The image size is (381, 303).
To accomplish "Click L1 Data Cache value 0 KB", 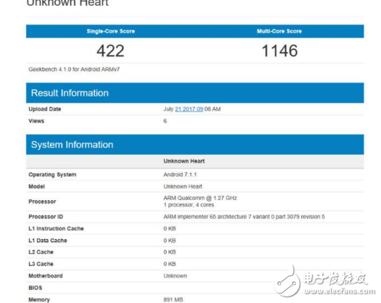I will pos(170,241).
